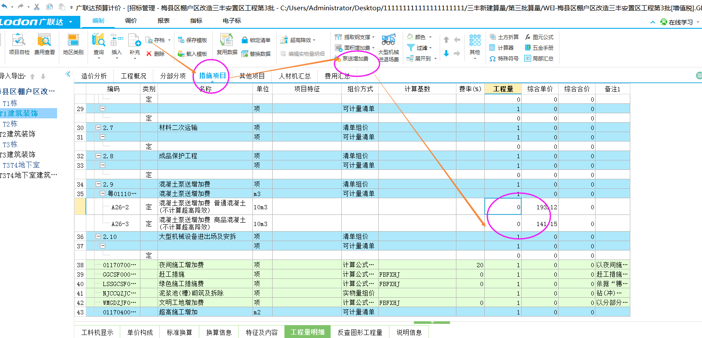Switch to bottom 工料机显示 tab
The height and width of the screenshot is (338, 702).
97,332
